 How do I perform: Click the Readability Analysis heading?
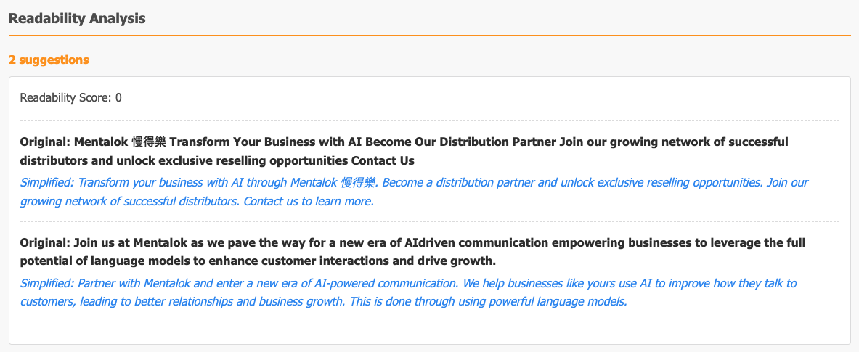(x=77, y=18)
